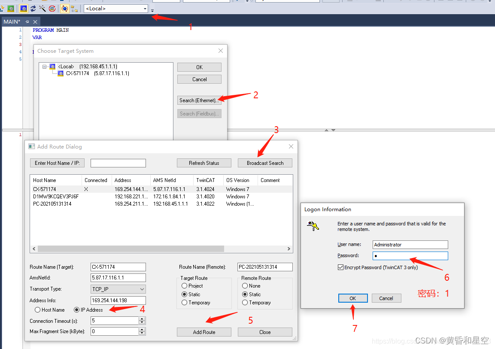Decrease Connection Timeout with down arrow
This screenshot has width=495, height=349.
click(x=142, y=322)
